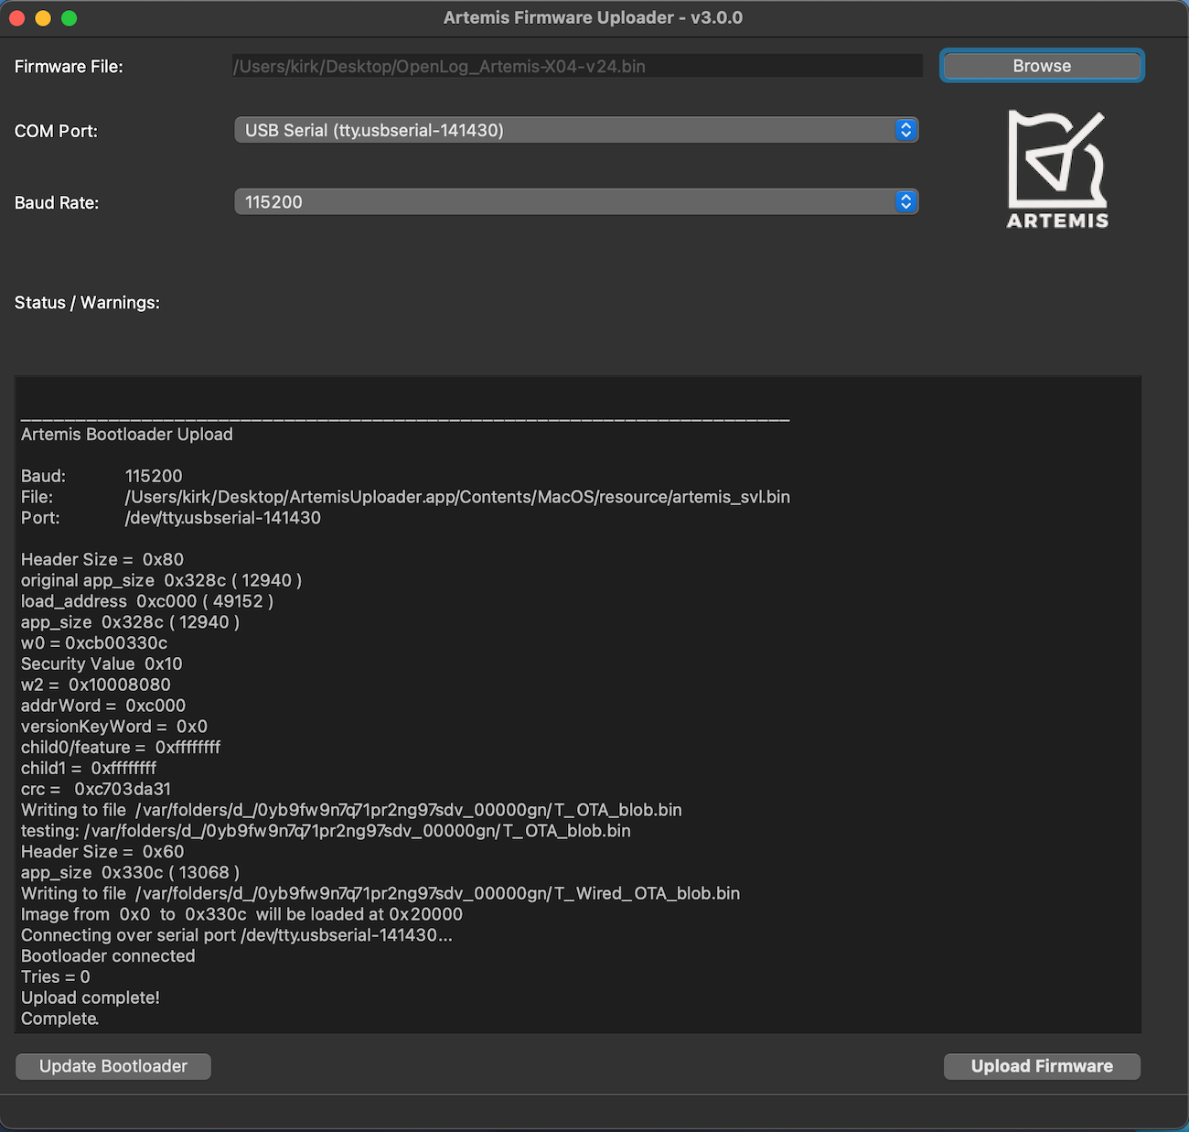Screen dimensions: 1189x1132
Task: Click the 'original app_size 0x328c' line
Action: 161,580
